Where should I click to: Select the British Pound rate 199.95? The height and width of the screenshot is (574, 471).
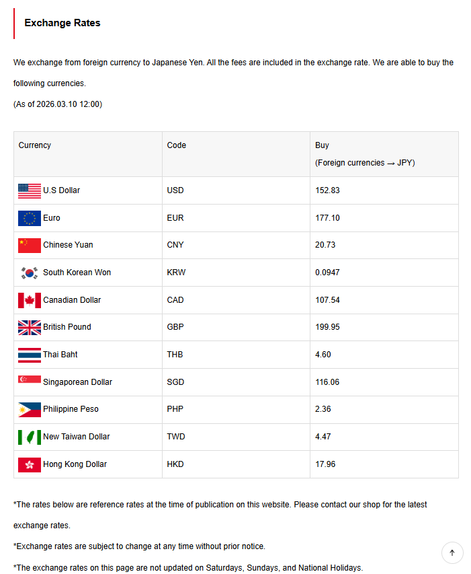tap(328, 327)
